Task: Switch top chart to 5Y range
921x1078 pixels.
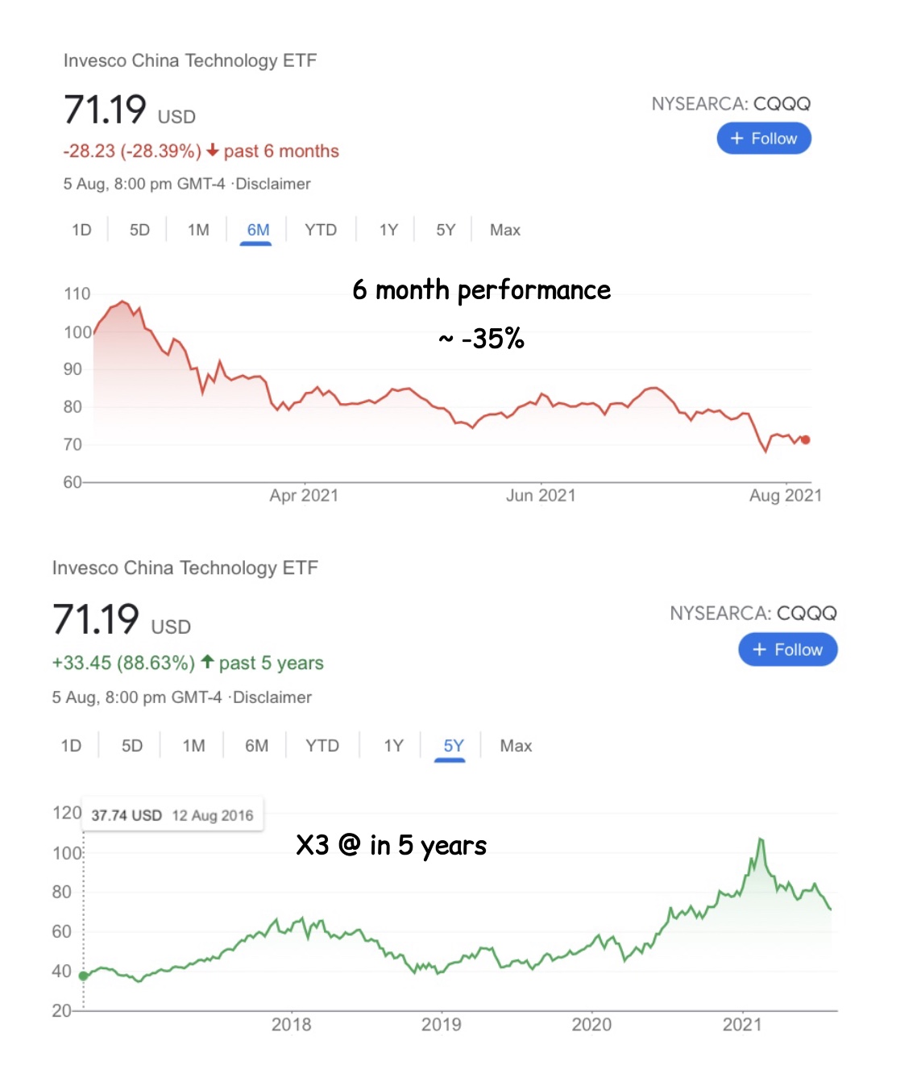Action: [446, 230]
